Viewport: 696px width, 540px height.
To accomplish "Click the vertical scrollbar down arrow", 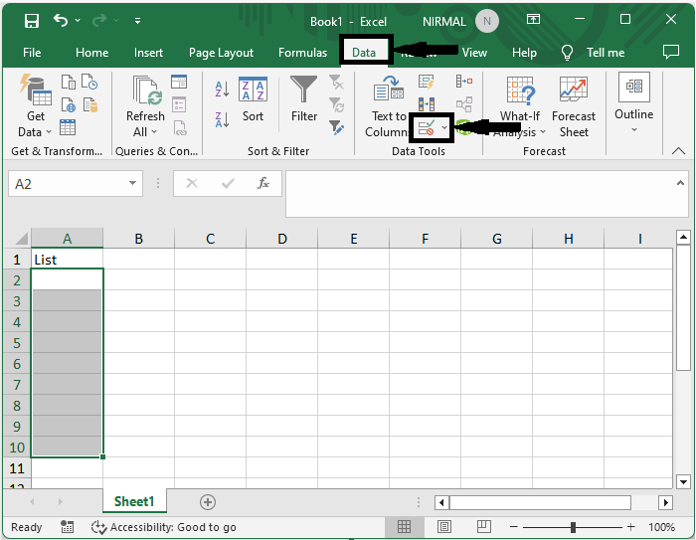I will click(x=683, y=481).
